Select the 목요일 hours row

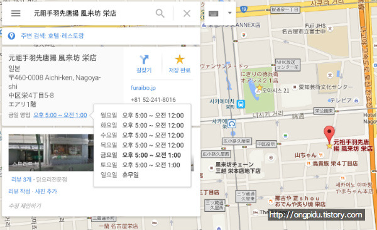point(142,145)
